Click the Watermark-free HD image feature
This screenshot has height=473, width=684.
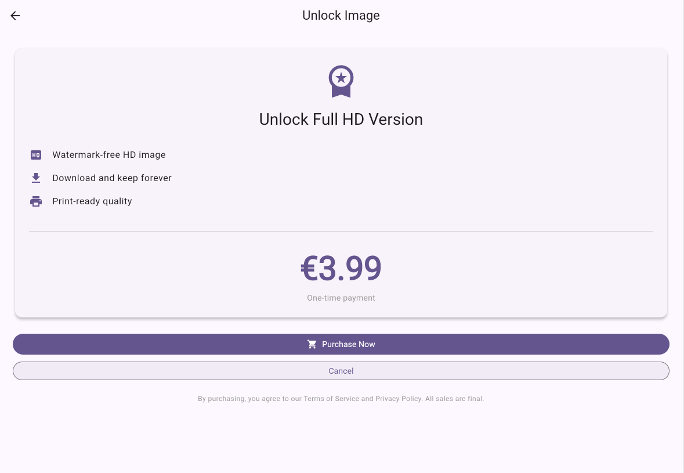(x=109, y=155)
